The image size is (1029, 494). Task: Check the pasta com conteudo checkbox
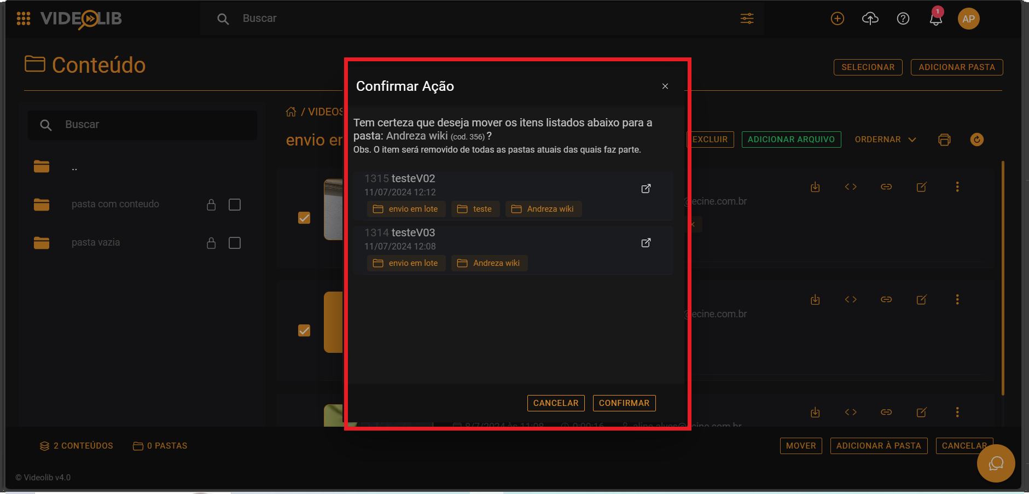235,205
